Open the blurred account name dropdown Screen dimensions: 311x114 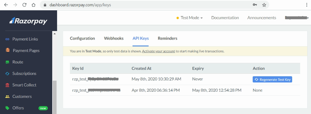pyautogui.click(x=297, y=18)
